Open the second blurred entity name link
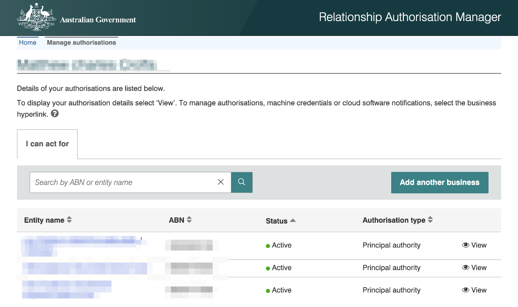This screenshot has width=518, height=307. coord(85,268)
